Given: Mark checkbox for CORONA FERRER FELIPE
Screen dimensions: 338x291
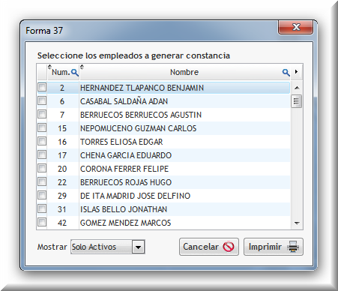Looking at the screenshot, I should point(42,168).
